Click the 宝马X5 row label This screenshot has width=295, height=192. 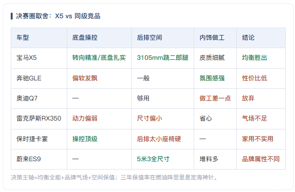tap(39, 58)
